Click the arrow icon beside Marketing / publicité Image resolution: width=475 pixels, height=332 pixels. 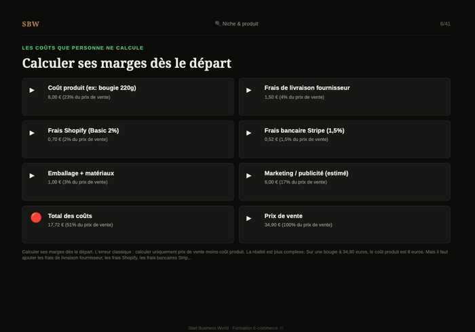249,175
